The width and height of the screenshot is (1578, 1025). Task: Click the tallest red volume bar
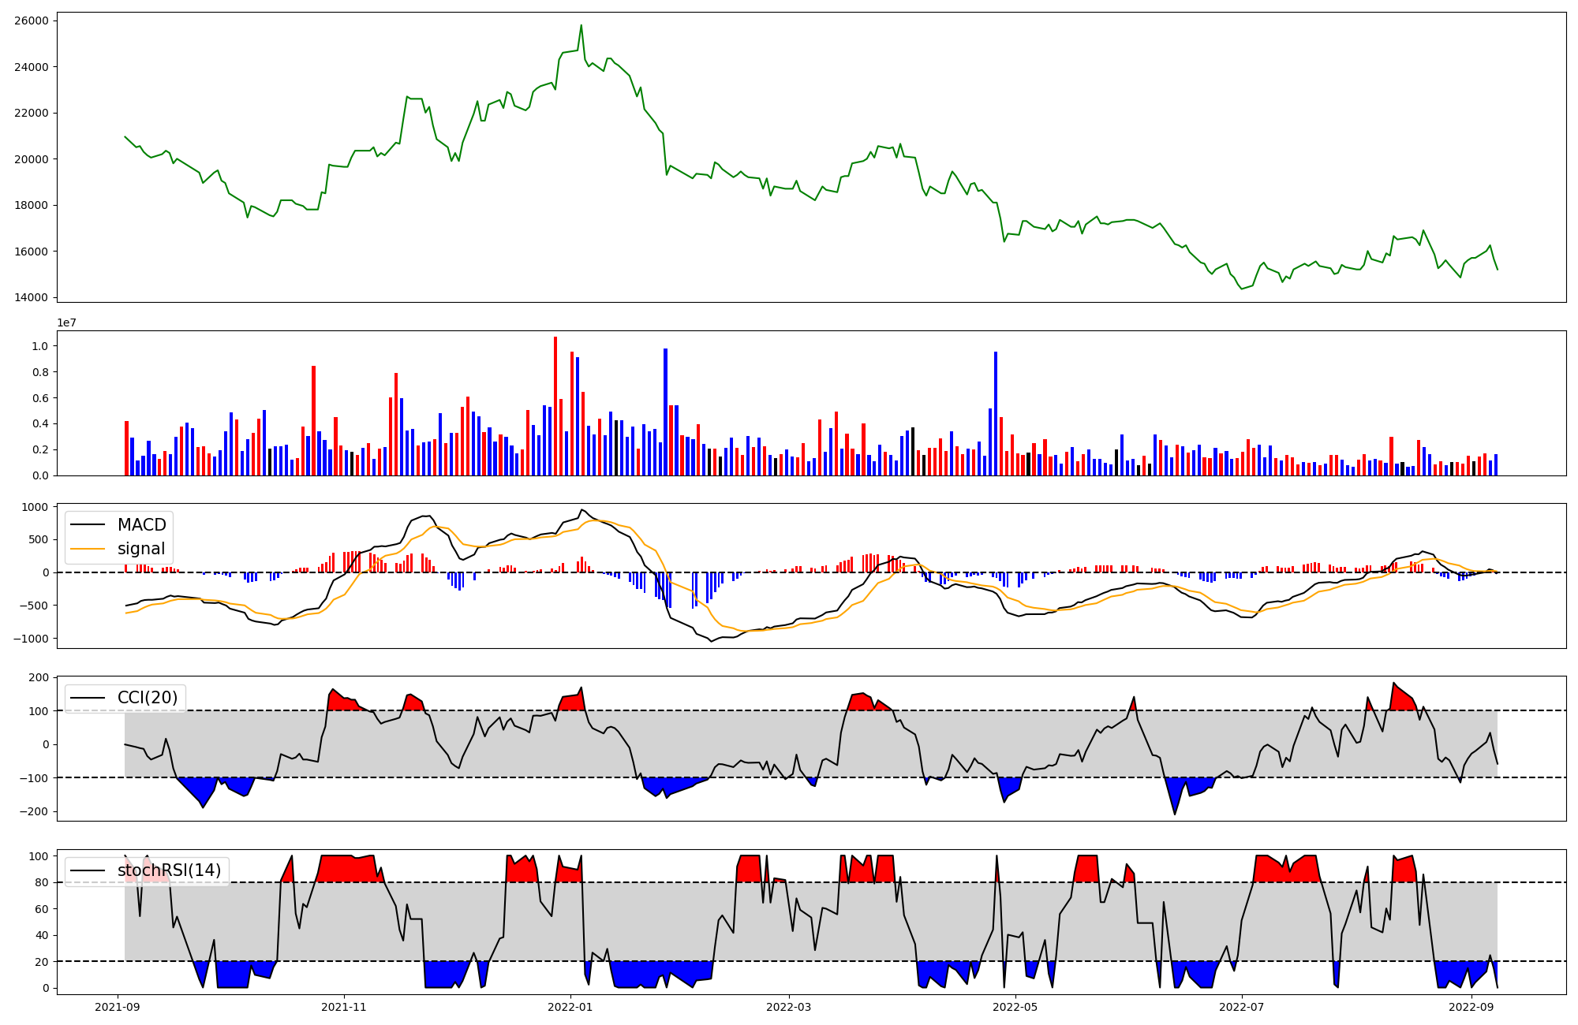tap(555, 406)
